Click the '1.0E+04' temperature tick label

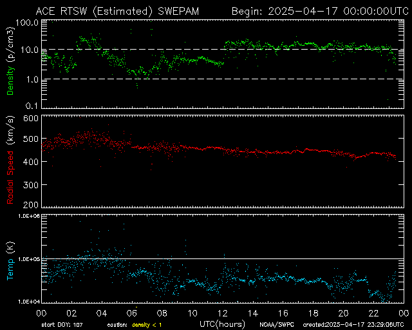pos(29,302)
